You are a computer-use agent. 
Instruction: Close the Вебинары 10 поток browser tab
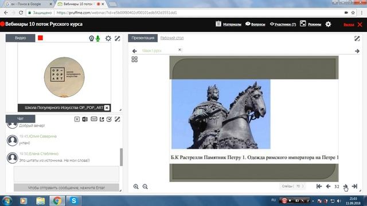(103, 4)
